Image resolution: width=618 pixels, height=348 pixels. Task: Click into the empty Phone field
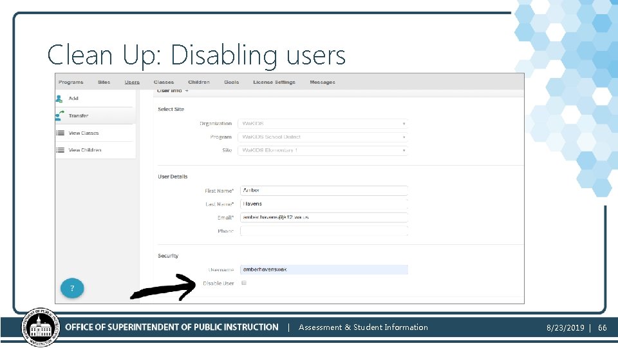click(324, 231)
